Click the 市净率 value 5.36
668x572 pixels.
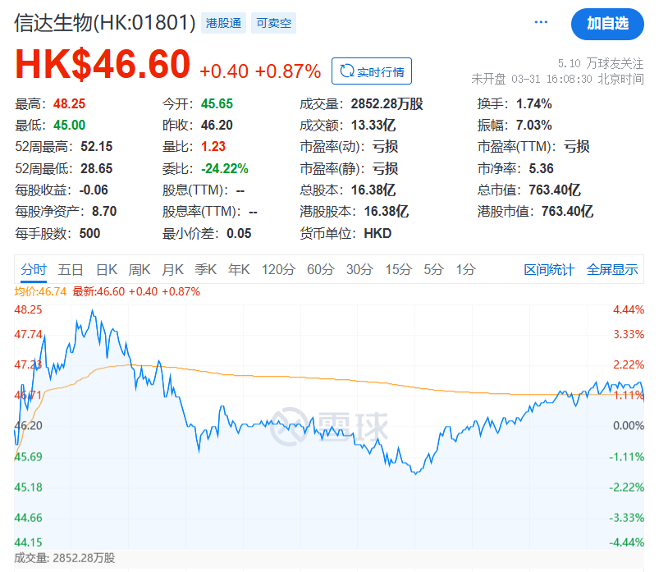[541, 169]
